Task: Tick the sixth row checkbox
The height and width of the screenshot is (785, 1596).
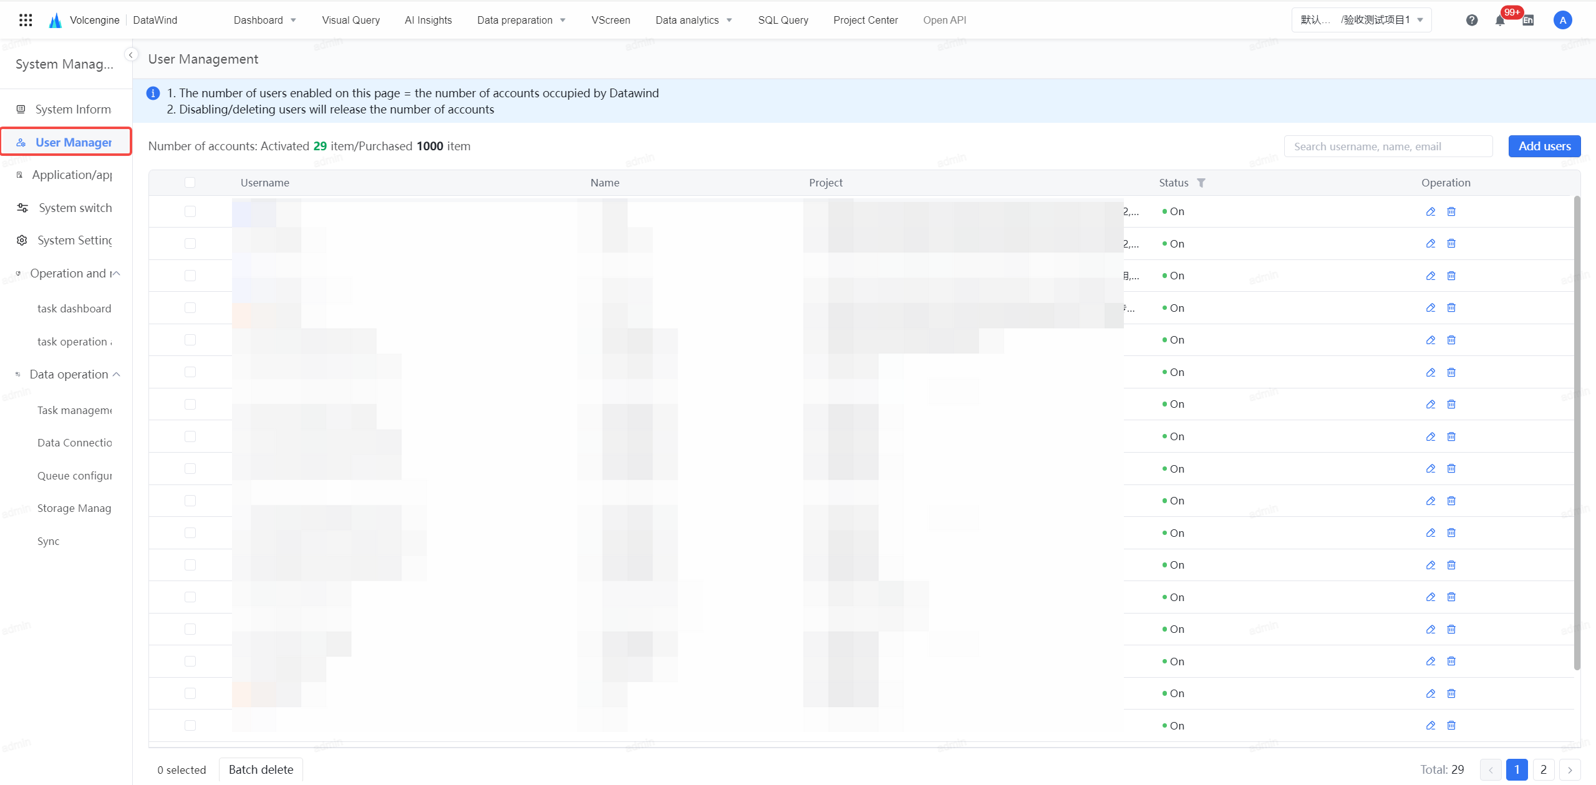Action: pyautogui.click(x=190, y=372)
